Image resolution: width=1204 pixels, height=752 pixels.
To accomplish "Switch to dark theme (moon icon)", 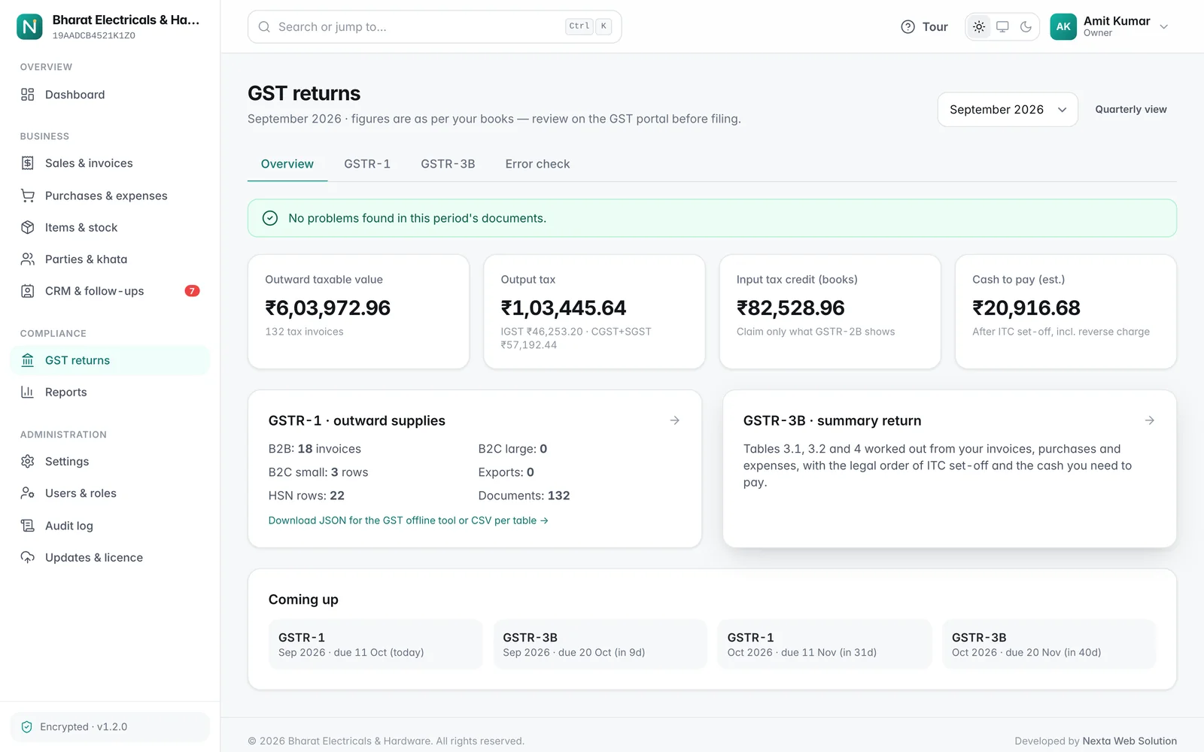I will click(x=1026, y=27).
